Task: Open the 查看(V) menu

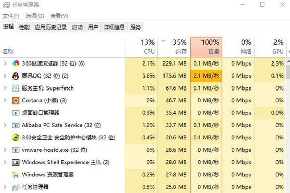Action: (59, 16)
